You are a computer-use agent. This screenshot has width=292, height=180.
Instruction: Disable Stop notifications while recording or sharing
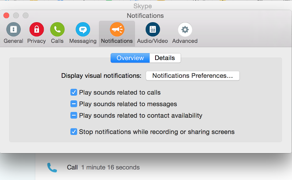74,132
